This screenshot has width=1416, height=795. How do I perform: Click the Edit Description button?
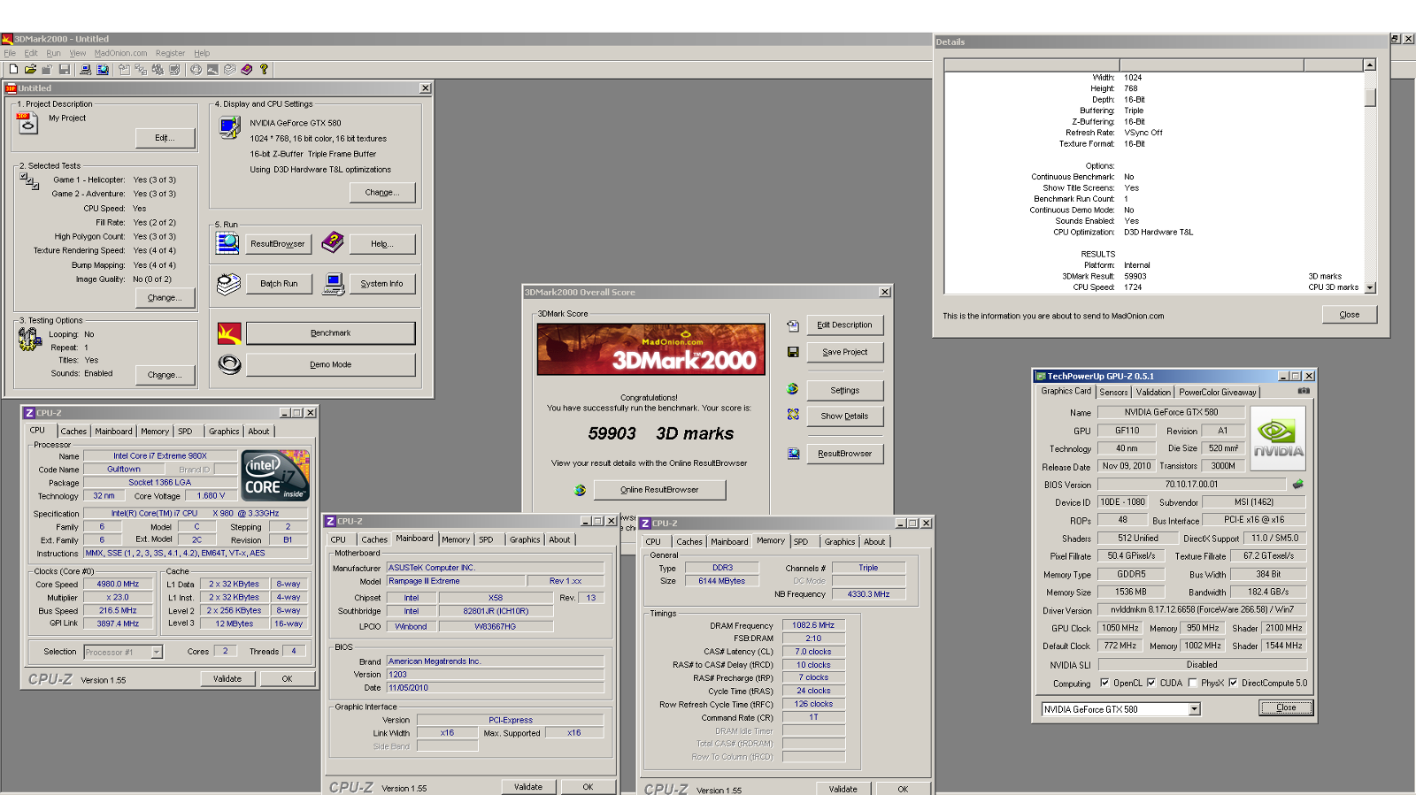pyautogui.click(x=844, y=325)
